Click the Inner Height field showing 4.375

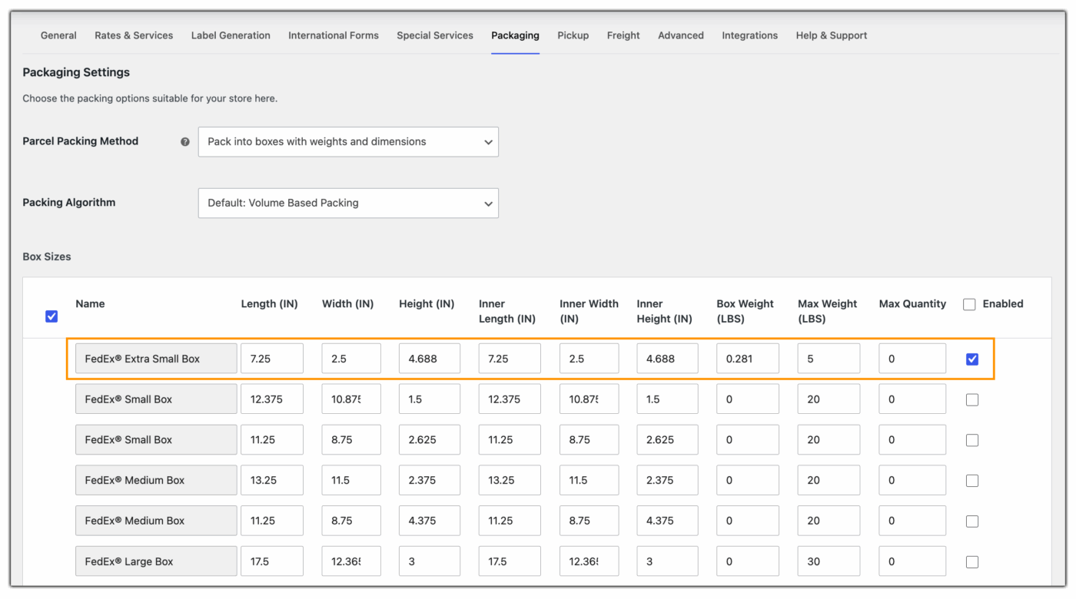click(668, 521)
